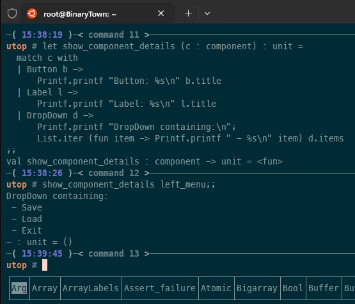Viewport: 355px width, 304px height.
Task: Click the cursor at the command 13 prompt
Action: coord(45,265)
